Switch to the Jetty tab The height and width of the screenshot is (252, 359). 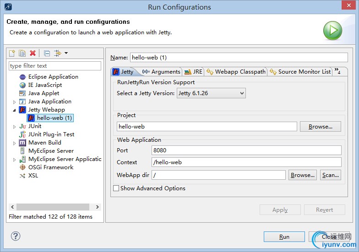pos(123,72)
